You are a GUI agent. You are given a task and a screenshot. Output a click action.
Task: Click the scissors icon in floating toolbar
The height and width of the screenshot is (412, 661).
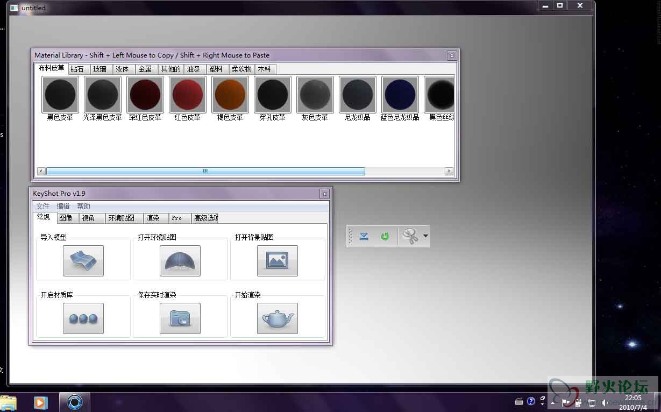410,236
